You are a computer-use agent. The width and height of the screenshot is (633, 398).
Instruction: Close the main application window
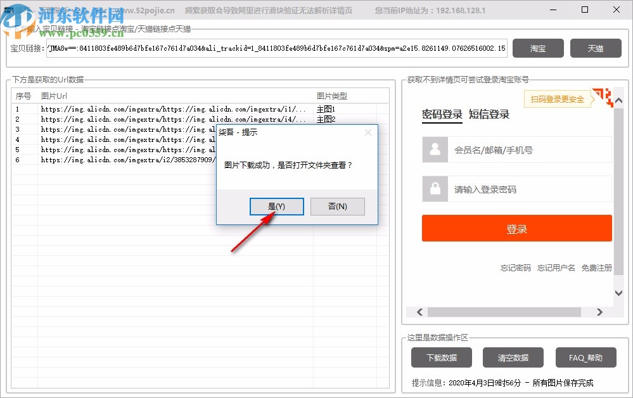617,10
